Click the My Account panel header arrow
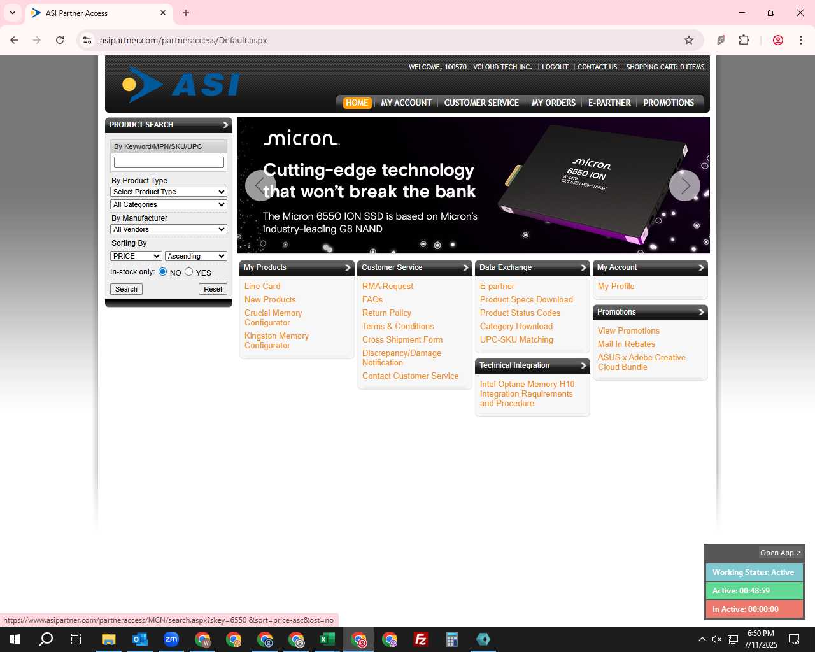The width and height of the screenshot is (815, 652). click(701, 267)
